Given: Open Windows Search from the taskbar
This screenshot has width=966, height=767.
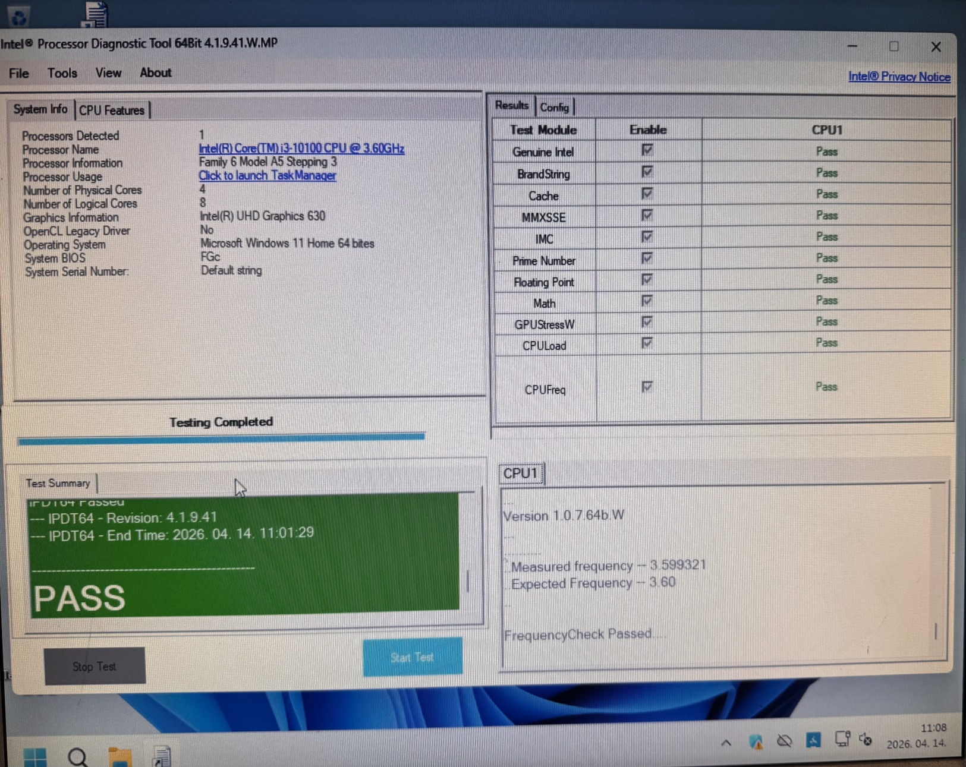Looking at the screenshot, I should (77, 757).
